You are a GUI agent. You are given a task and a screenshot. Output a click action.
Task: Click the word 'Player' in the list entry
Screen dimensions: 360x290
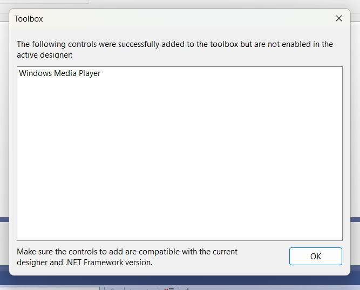[x=90, y=73]
